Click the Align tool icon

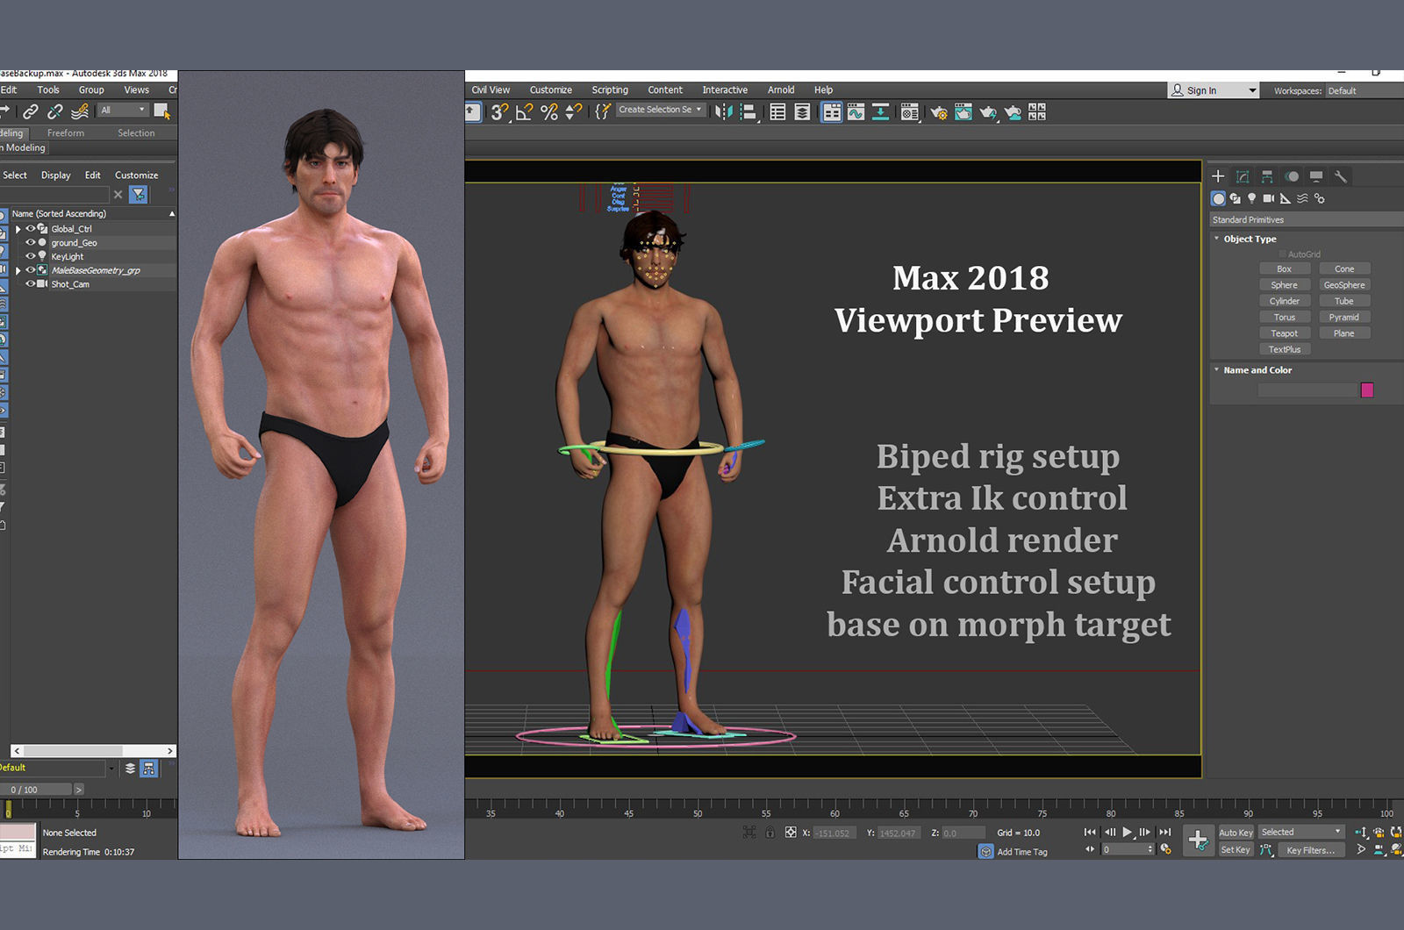click(x=749, y=111)
